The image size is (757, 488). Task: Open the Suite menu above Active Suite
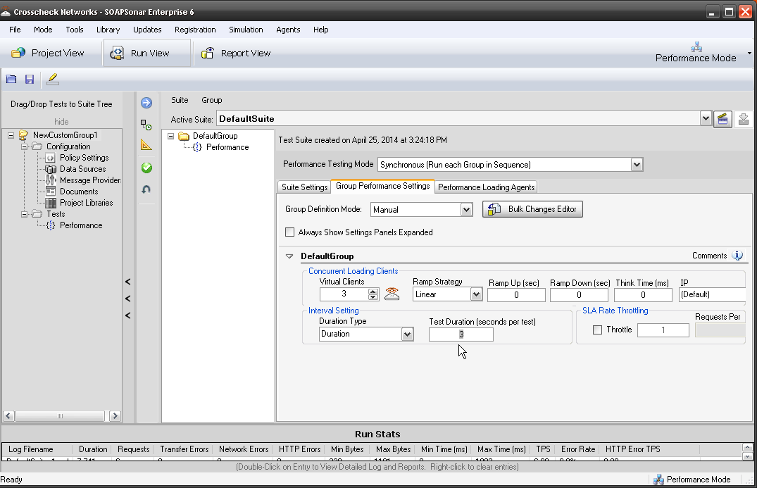(180, 100)
